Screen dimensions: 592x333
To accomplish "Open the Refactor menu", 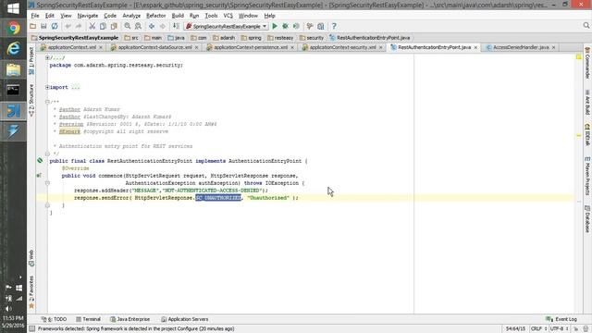I will pos(156,16).
